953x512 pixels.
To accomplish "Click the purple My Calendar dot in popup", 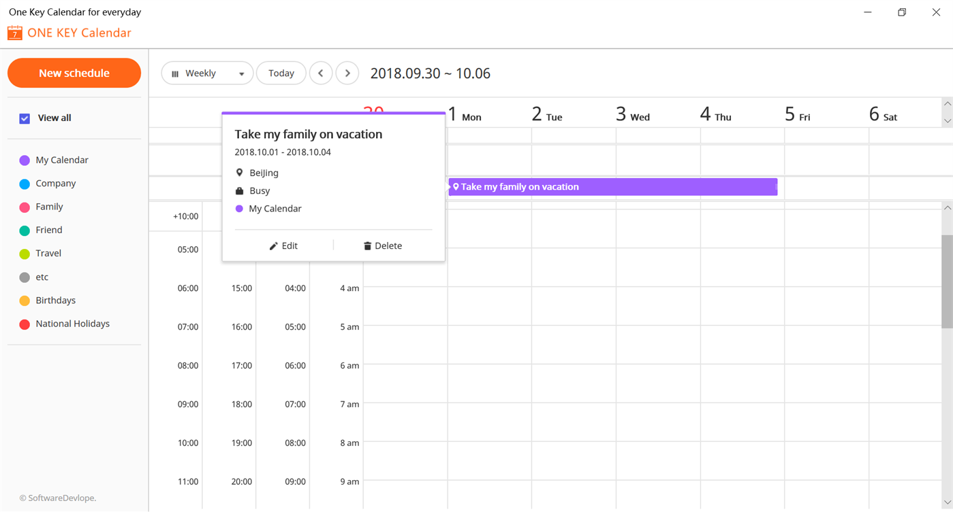I will click(239, 208).
